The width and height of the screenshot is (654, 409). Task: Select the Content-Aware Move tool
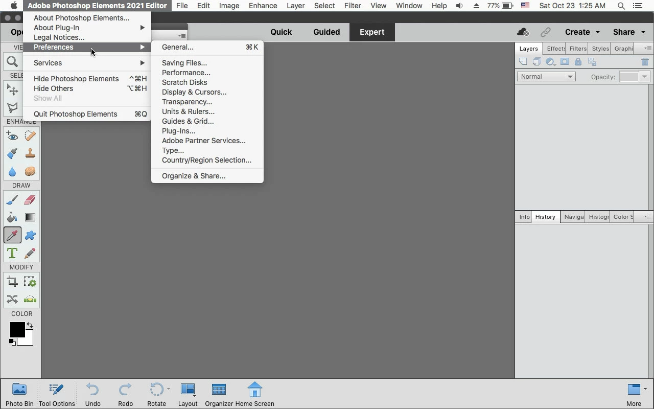(x=12, y=299)
